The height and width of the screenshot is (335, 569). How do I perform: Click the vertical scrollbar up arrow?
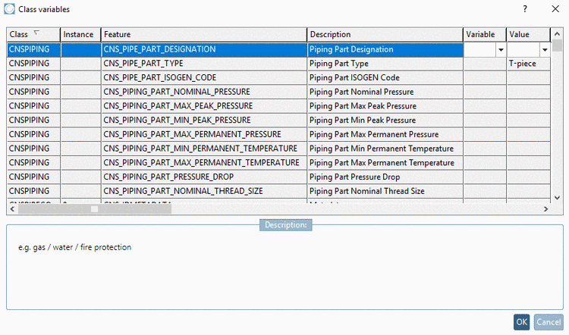557,33
